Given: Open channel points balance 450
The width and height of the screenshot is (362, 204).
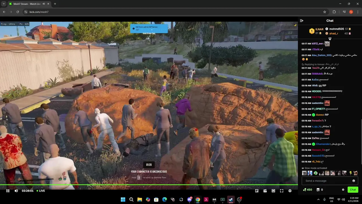Looking at the screenshot, I should click(307, 190).
